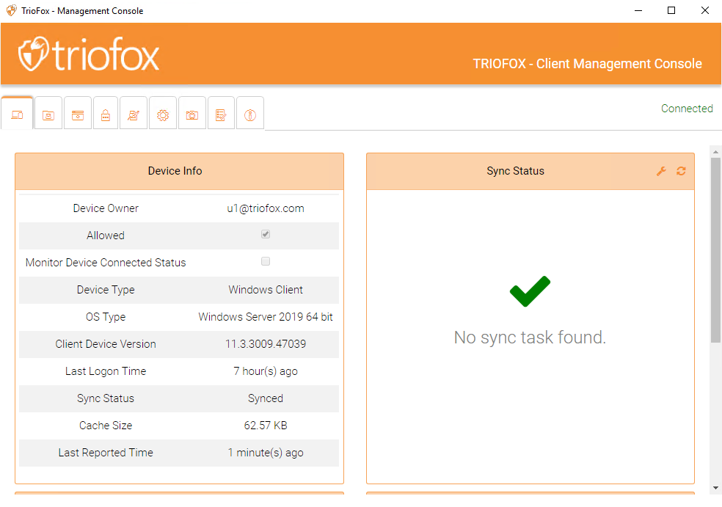
Task: Open the edit-user pencil icon tab
Action: (134, 114)
